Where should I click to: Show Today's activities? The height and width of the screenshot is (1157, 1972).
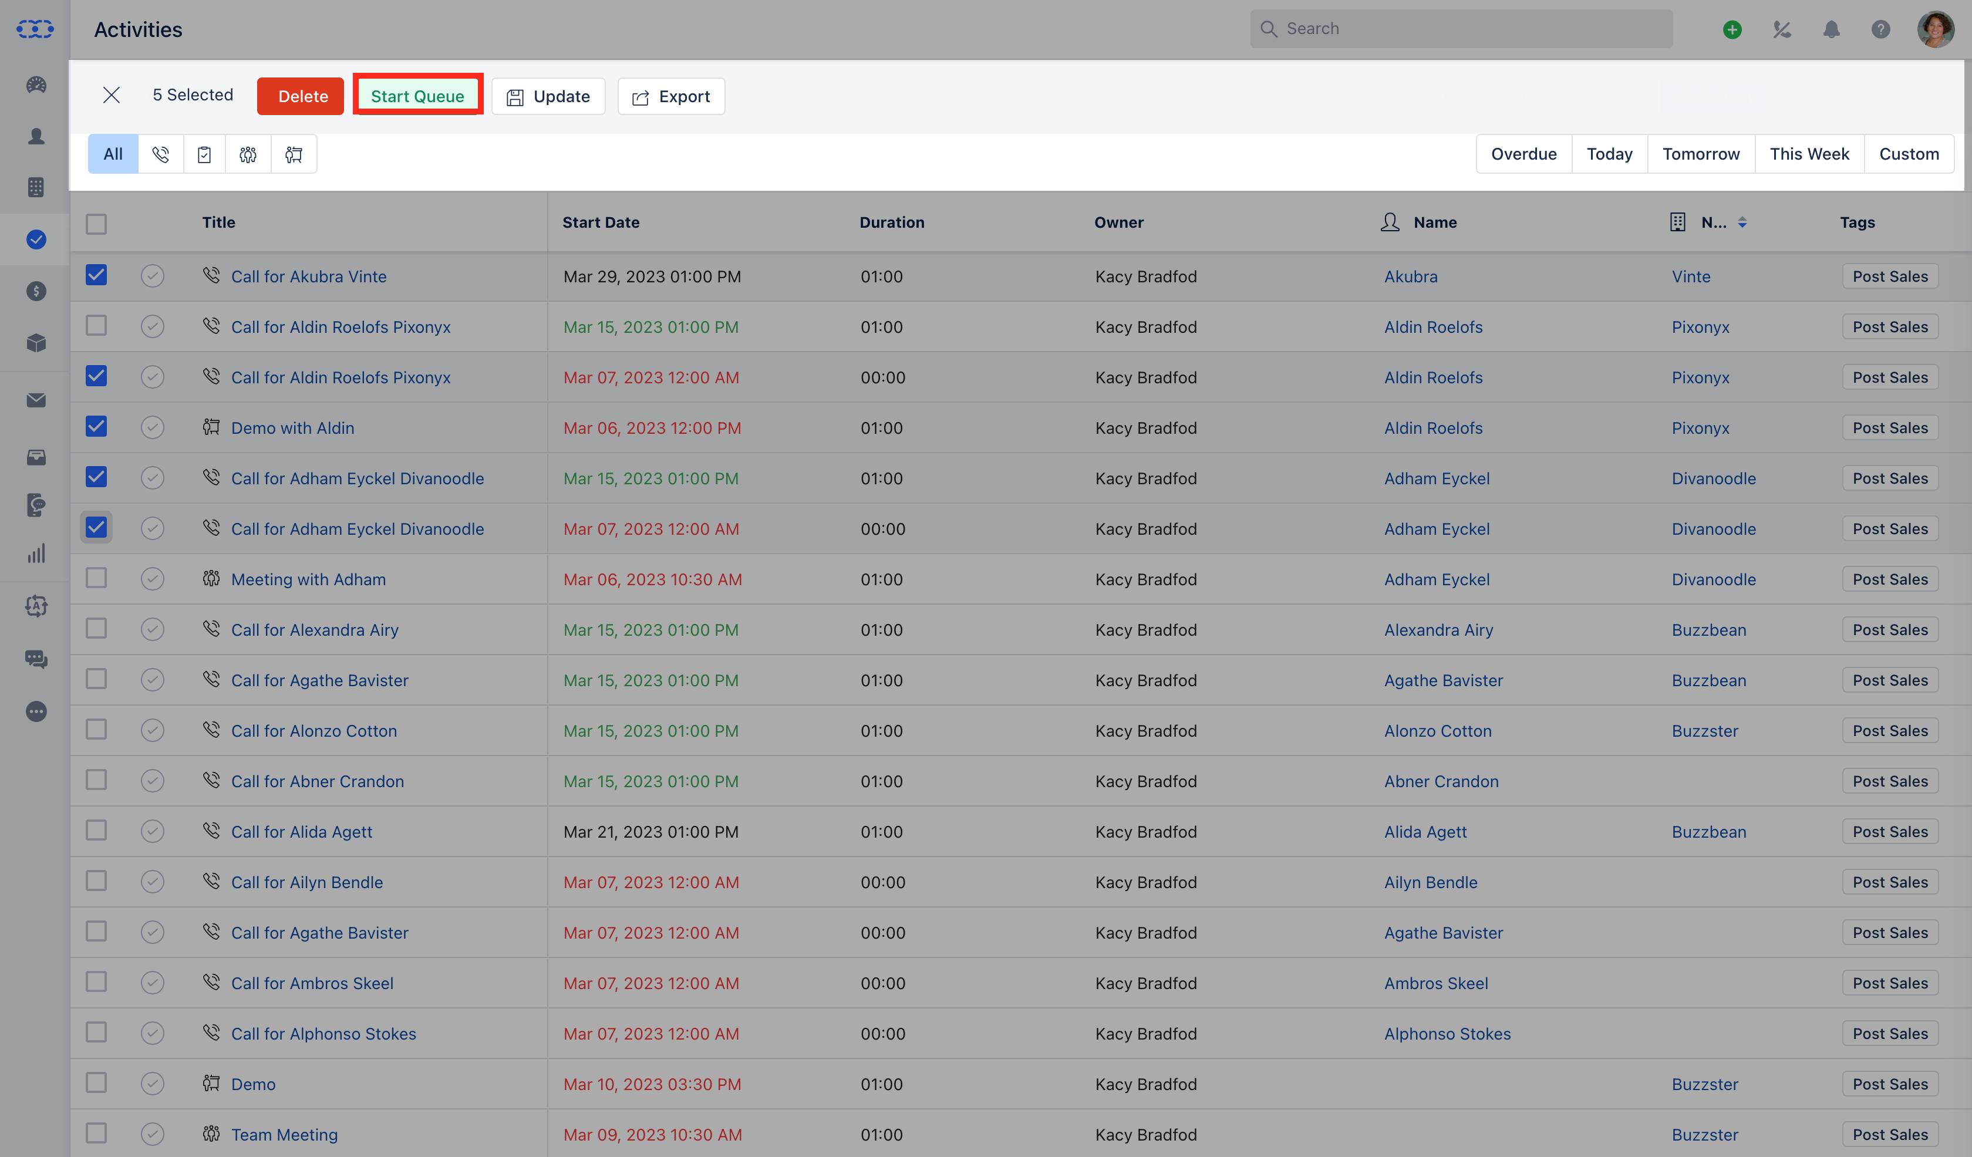[1610, 154]
